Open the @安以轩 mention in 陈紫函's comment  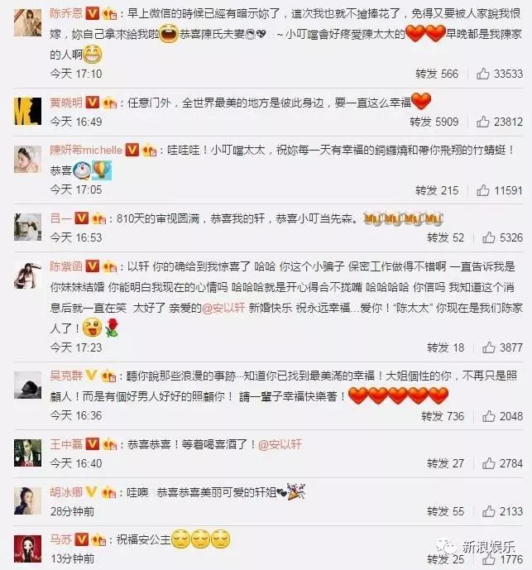(x=223, y=308)
